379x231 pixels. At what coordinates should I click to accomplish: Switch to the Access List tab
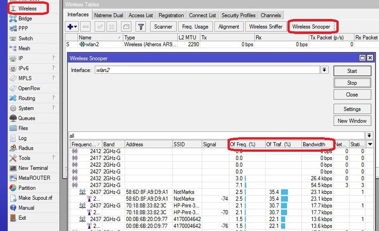coord(141,15)
